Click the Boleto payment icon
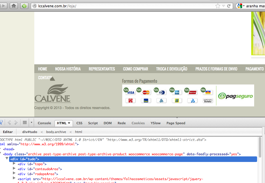 208,101
